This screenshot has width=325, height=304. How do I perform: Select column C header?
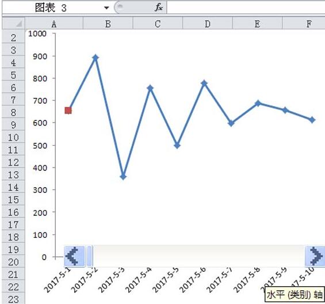158,24
